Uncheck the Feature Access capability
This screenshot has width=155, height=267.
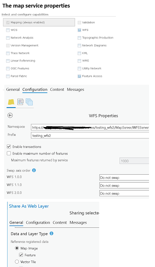point(79,76)
